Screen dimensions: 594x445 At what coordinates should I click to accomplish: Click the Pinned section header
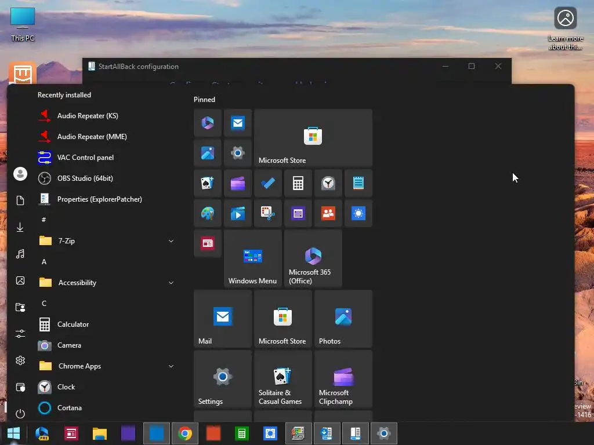coord(204,100)
